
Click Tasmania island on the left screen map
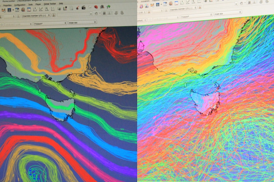point(60,109)
